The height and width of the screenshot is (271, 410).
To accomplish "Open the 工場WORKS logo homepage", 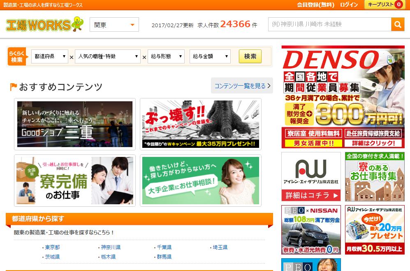I will click(45, 24).
